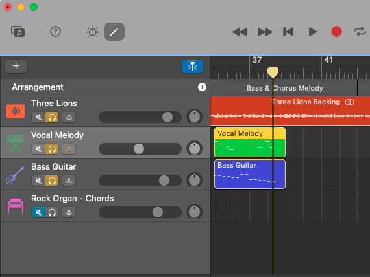Image resolution: width=370 pixels, height=277 pixels.
Task: Select the Bass Guitar track name
Action: coord(54,167)
